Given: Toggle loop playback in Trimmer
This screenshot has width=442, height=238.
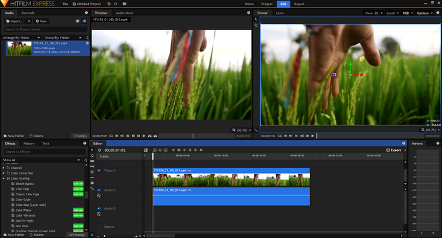Looking at the screenshot, I should pos(111,136).
